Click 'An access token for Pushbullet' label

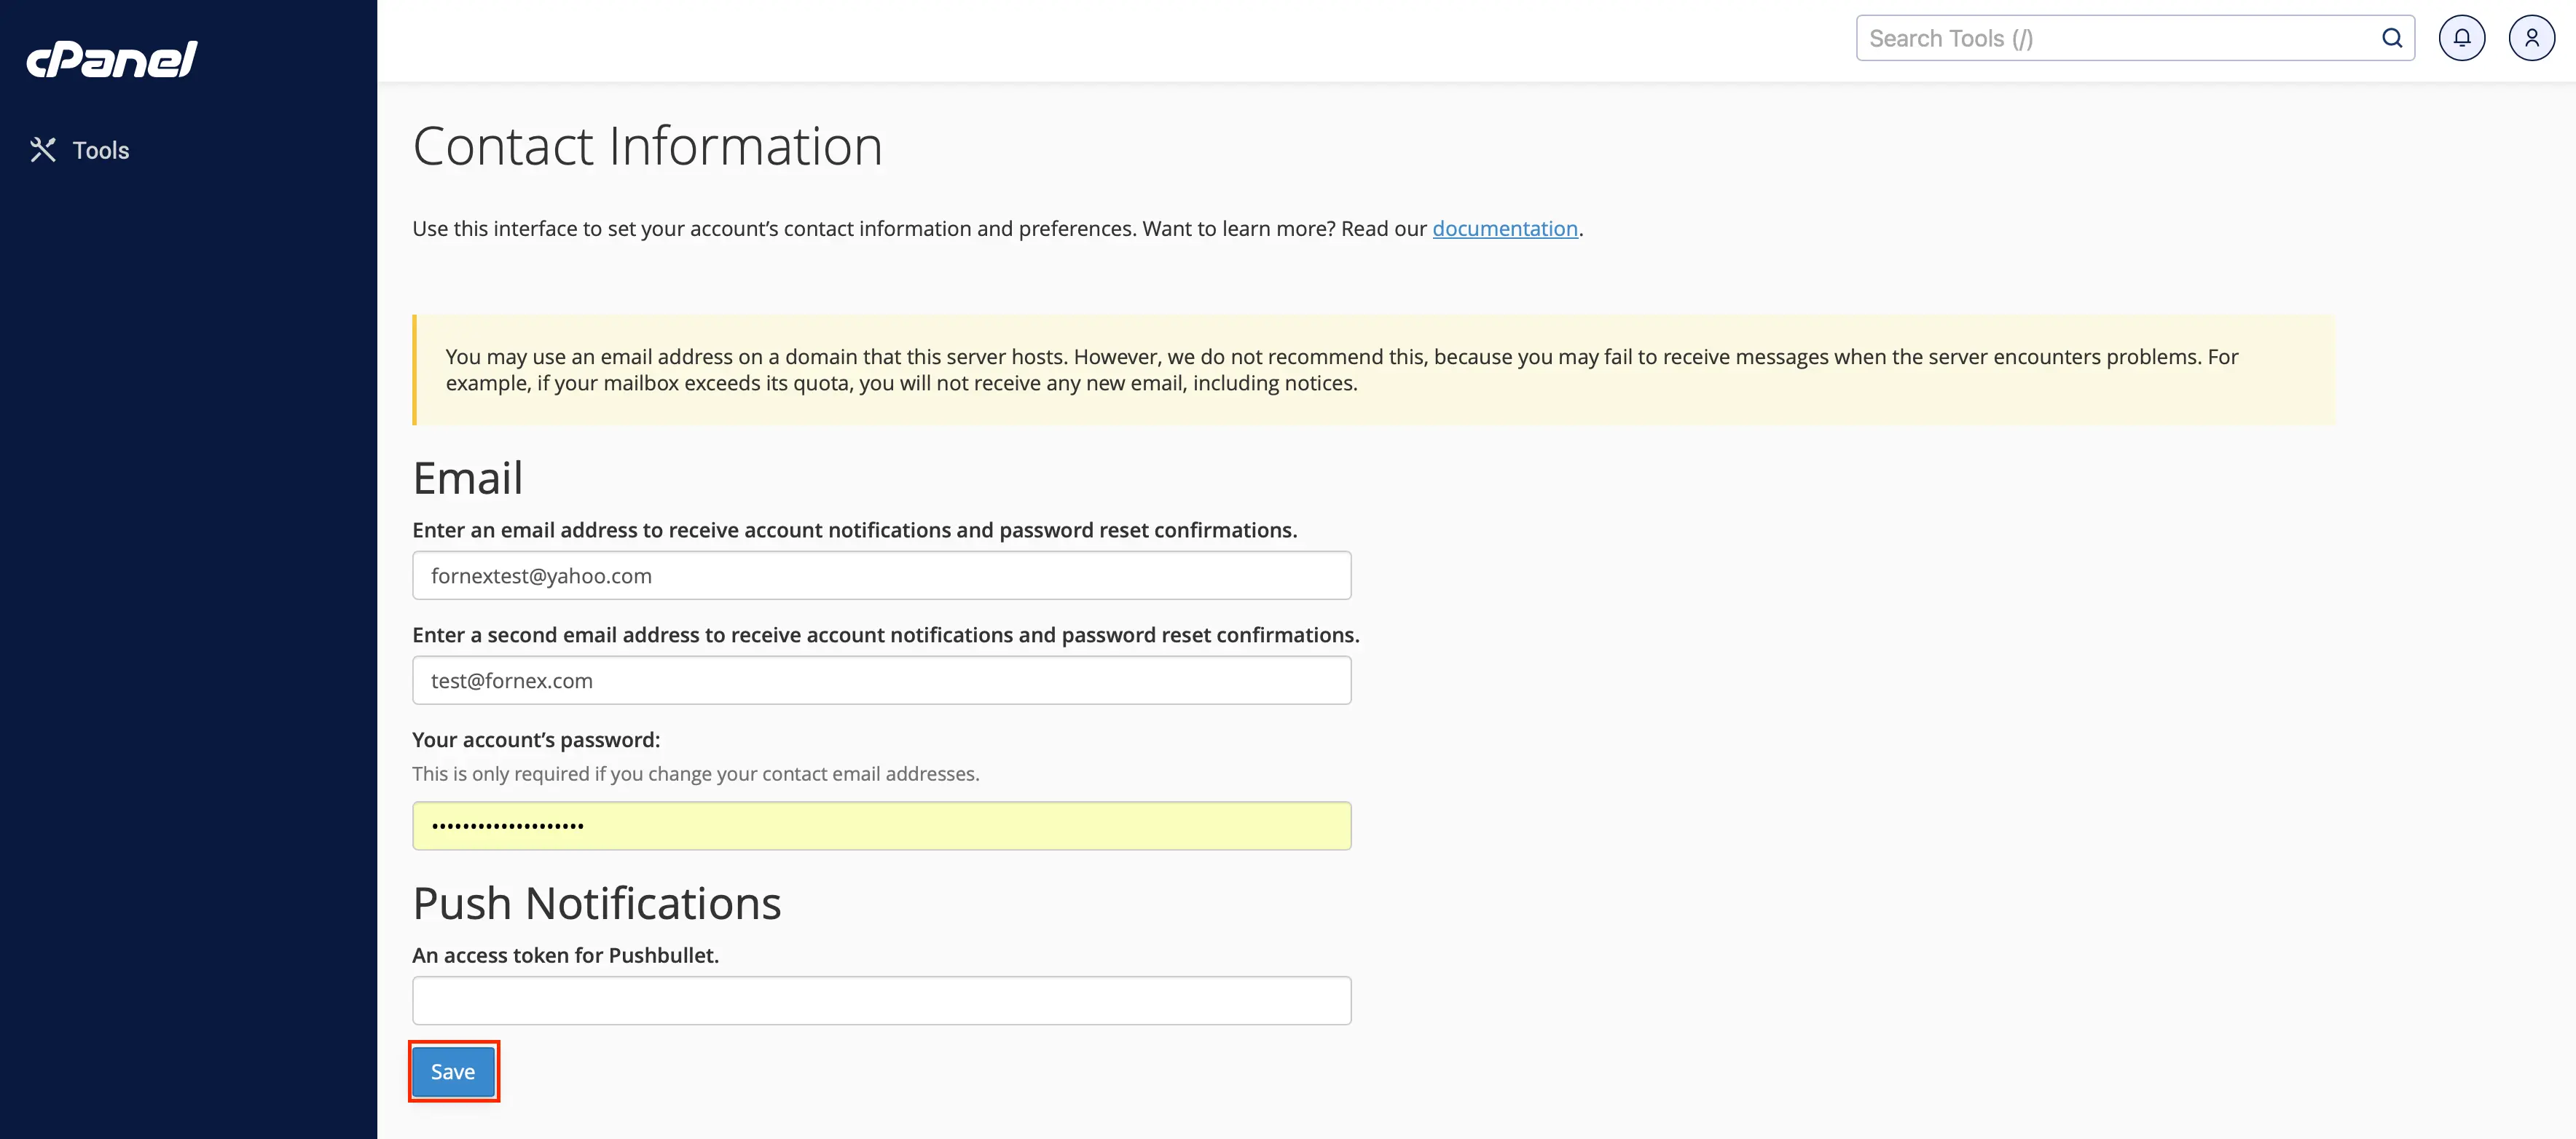pyautogui.click(x=565, y=955)
